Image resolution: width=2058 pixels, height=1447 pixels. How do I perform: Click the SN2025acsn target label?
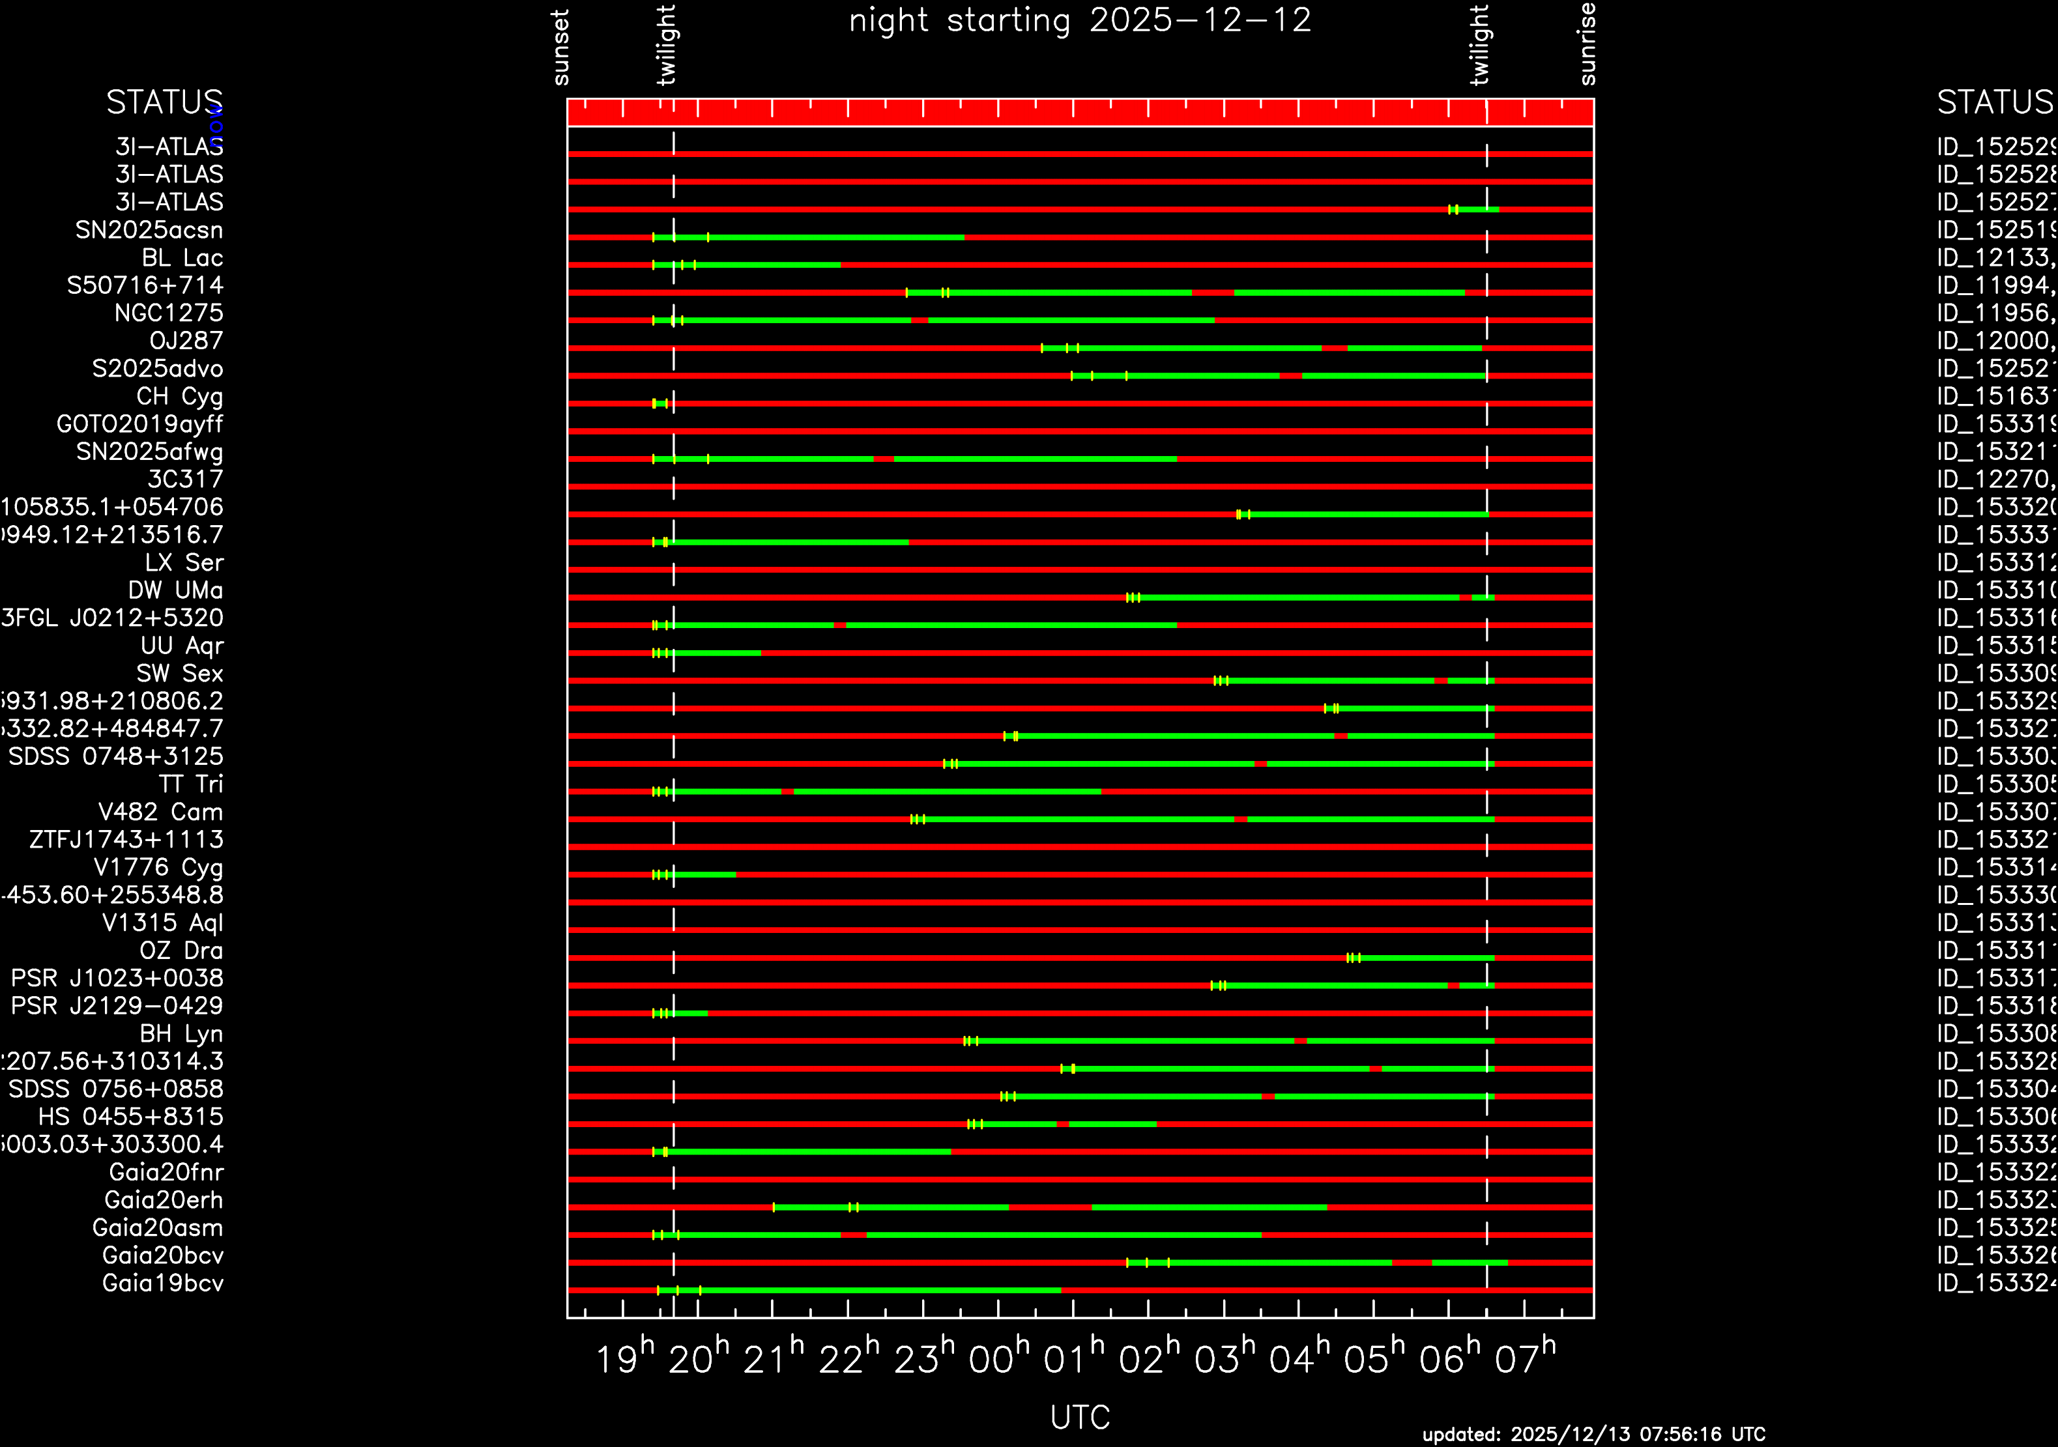pos(149,230)
